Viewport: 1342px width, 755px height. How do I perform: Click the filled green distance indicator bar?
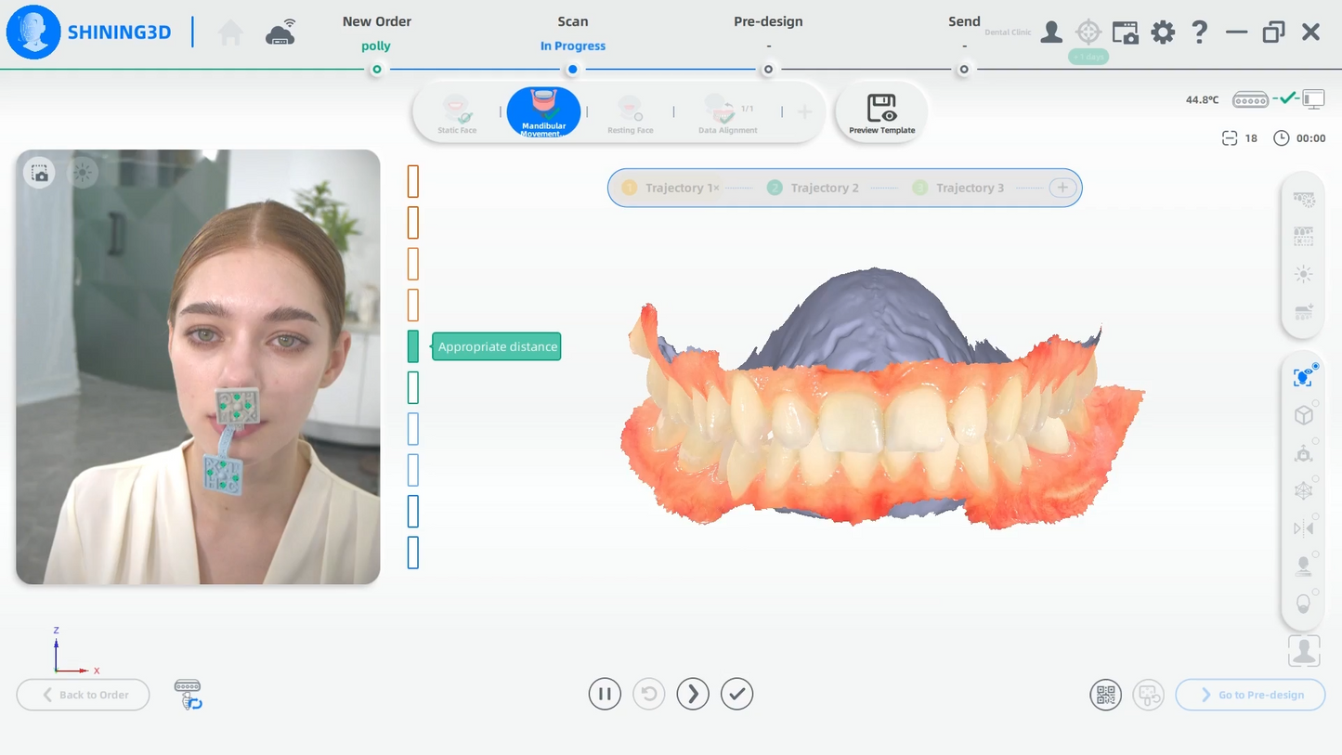(413, 346)
